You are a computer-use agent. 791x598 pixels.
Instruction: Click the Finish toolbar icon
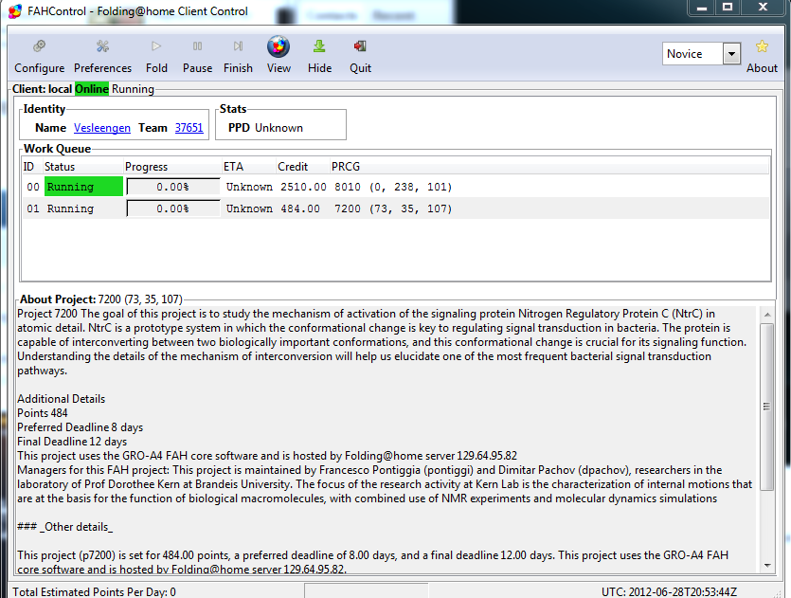[238, 46]
